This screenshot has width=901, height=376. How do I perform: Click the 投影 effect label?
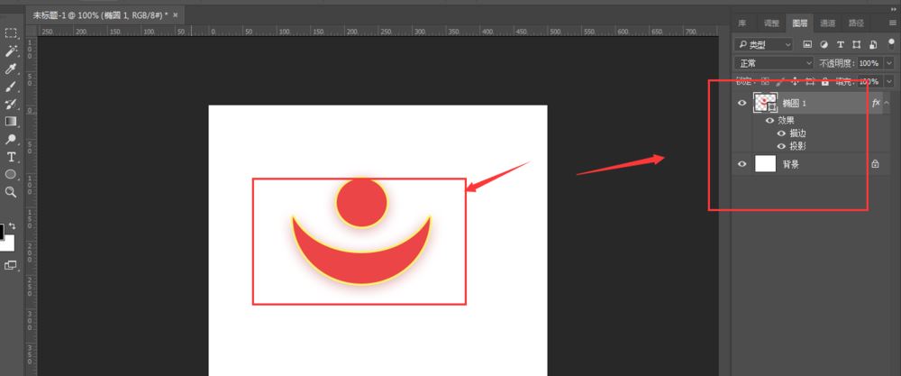[x=798, y=146]
